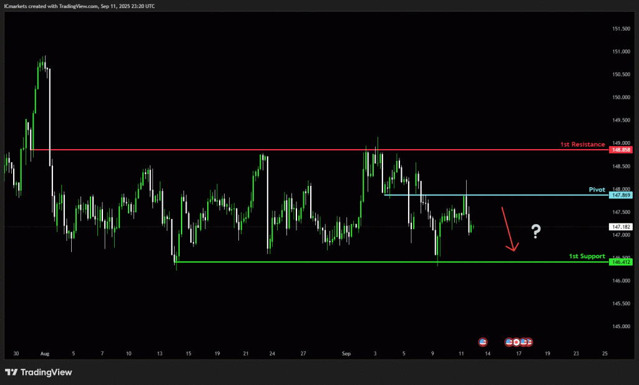
Task: Click the '13' date axis label
Action: 160,354
